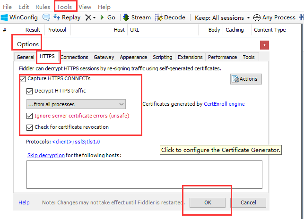The height and width of the screenshot is (219, 304).
Task: Switch to the Tools tab in Options
Action: 249,57
